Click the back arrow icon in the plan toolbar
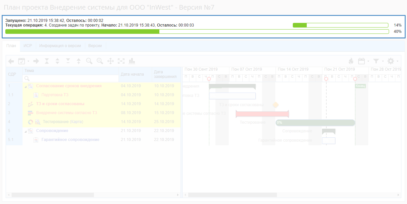Image resolution: width=407 pixels, height=204 pixels. coord(11,61)
